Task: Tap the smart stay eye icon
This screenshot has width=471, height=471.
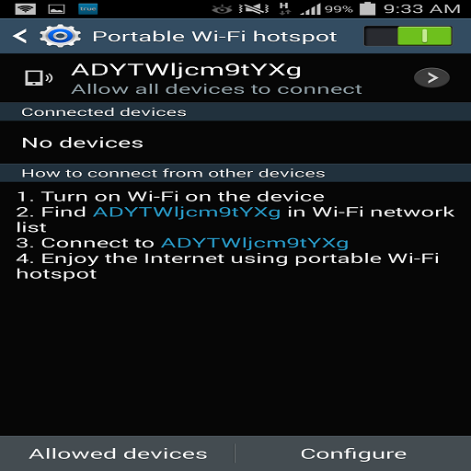Action: coord(222,9)
